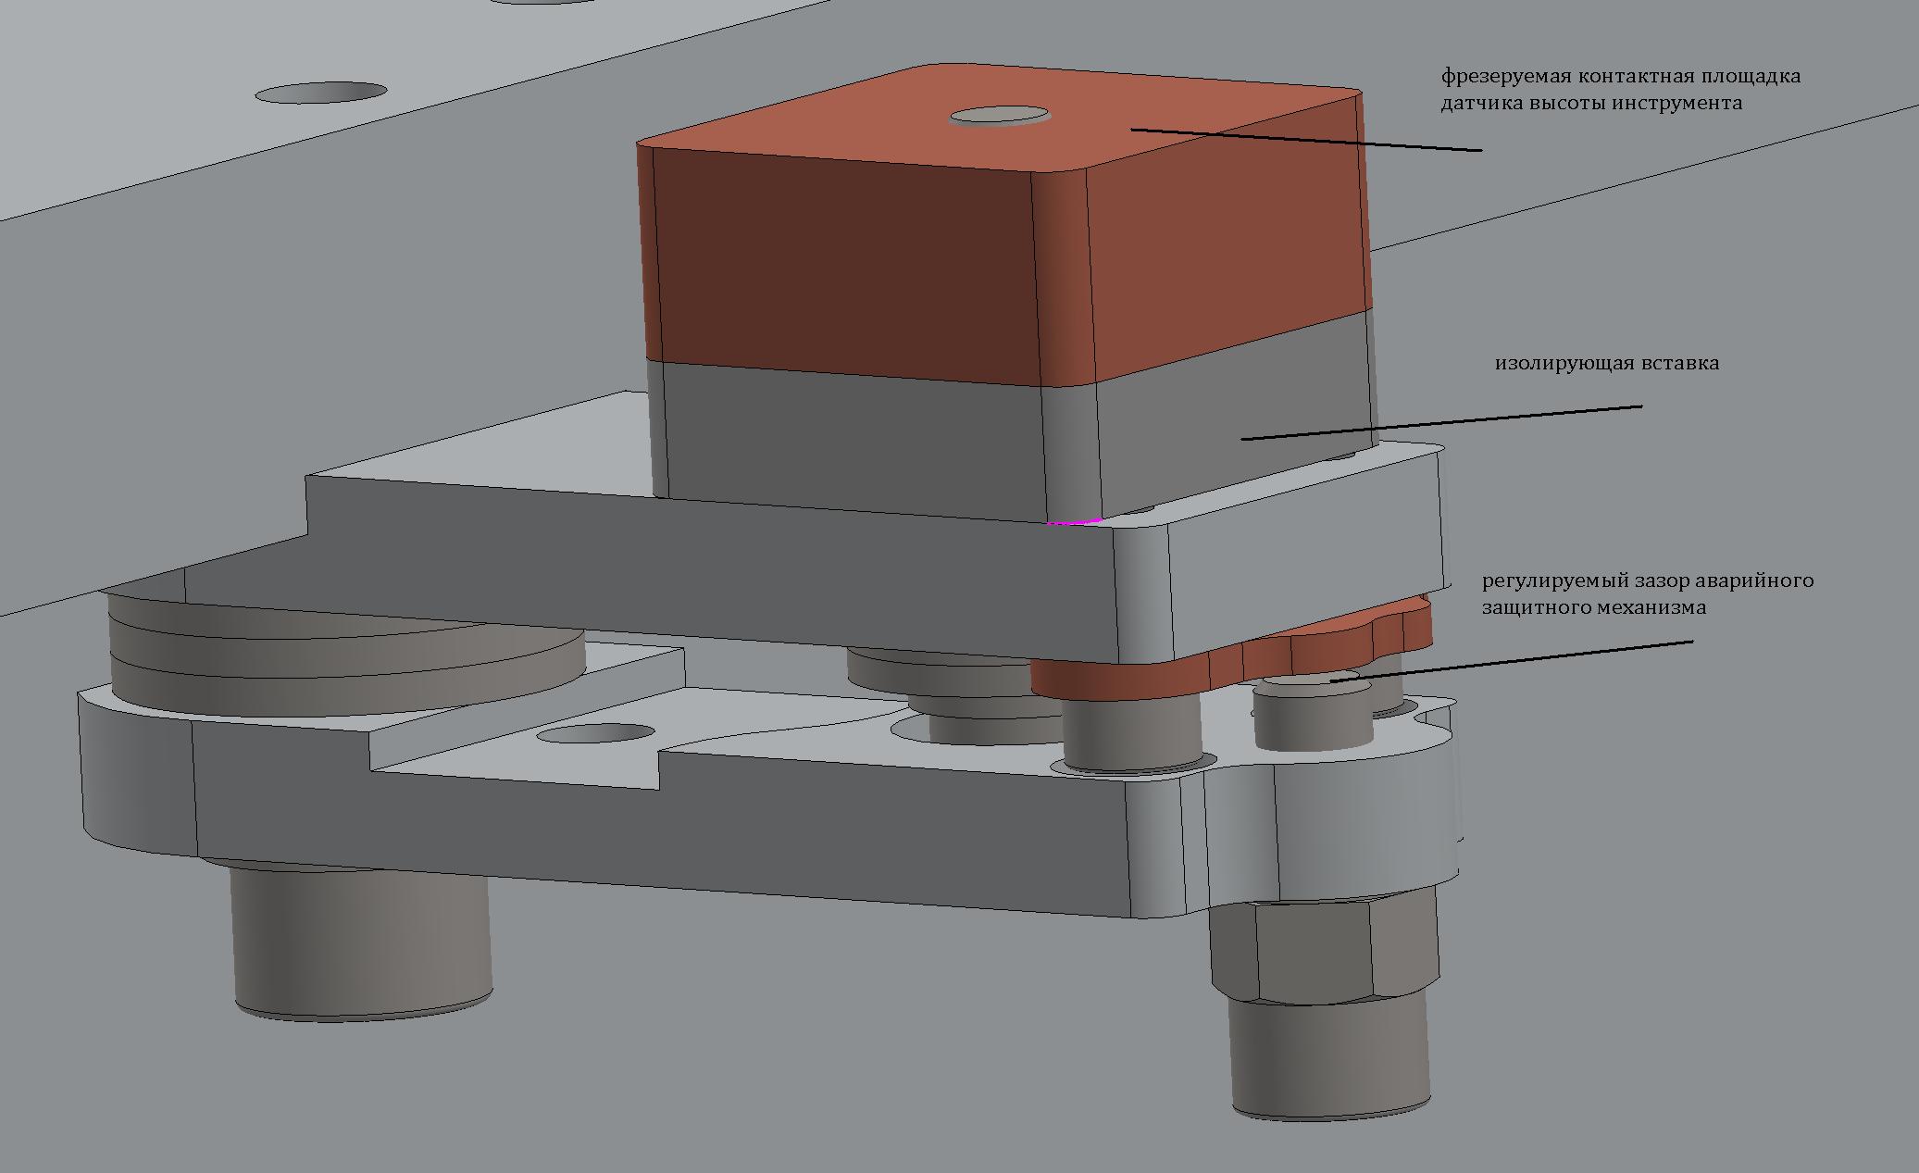The height and width of the screenshot is (1173, 1919).
Task: Select the 'регулируемый зазор аварийного' annotation text
Action: pos(1648,581)
